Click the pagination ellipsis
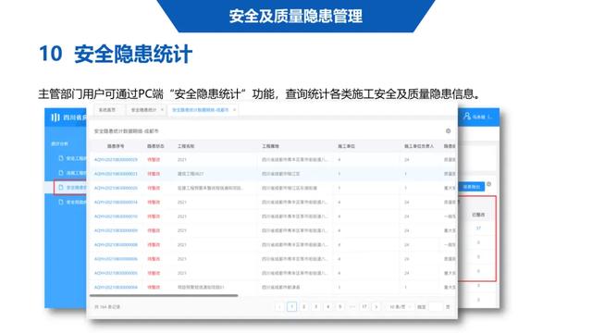Image resolution: width=592 pixels, height=333 pixels. (352, 307)
